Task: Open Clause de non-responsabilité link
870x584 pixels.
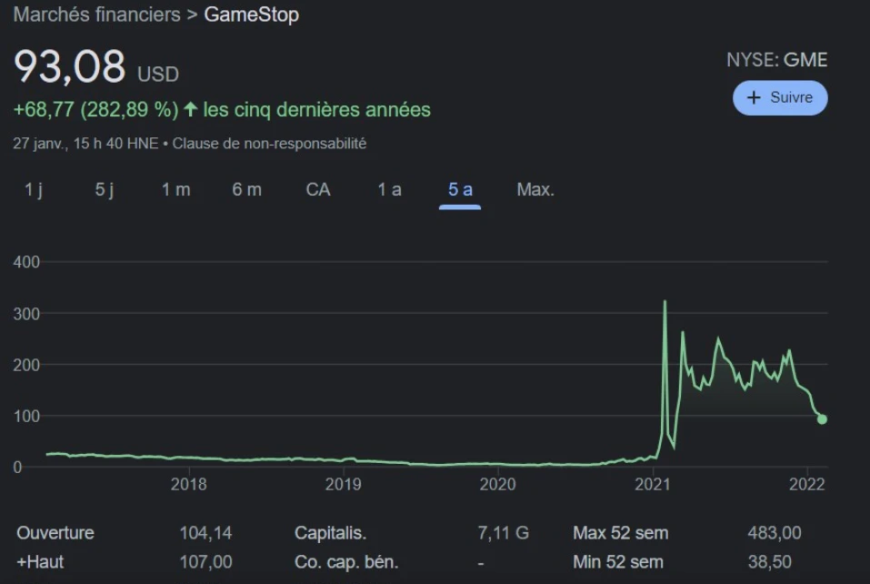Action: (269, 144)
